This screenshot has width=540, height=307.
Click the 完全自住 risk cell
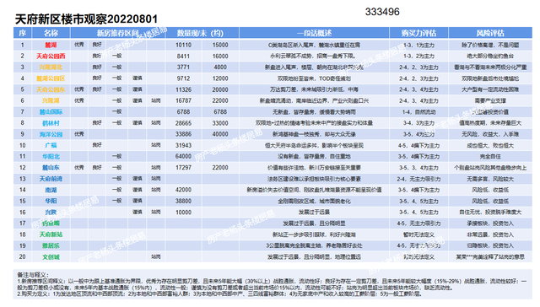pos(490,157)
